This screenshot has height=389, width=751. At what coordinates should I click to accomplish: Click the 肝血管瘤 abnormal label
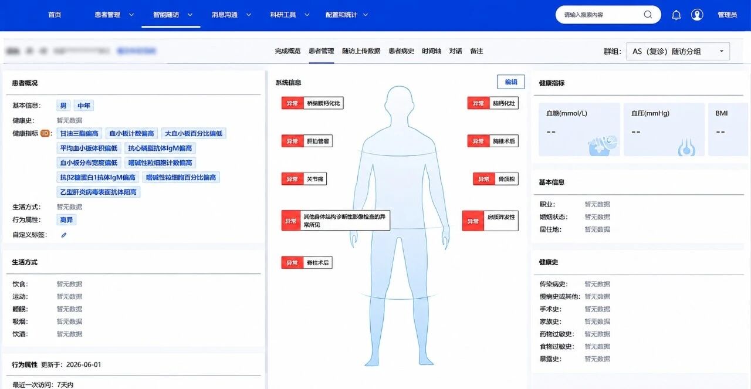tap(307, 141)
